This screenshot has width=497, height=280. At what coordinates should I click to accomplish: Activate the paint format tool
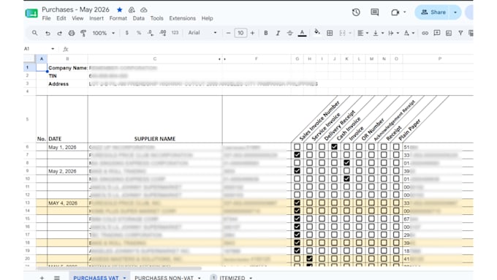pos(83,33)
